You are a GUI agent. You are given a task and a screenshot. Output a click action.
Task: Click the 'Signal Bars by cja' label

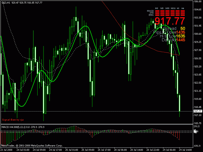pyautogui.click(x=13, y=120)
